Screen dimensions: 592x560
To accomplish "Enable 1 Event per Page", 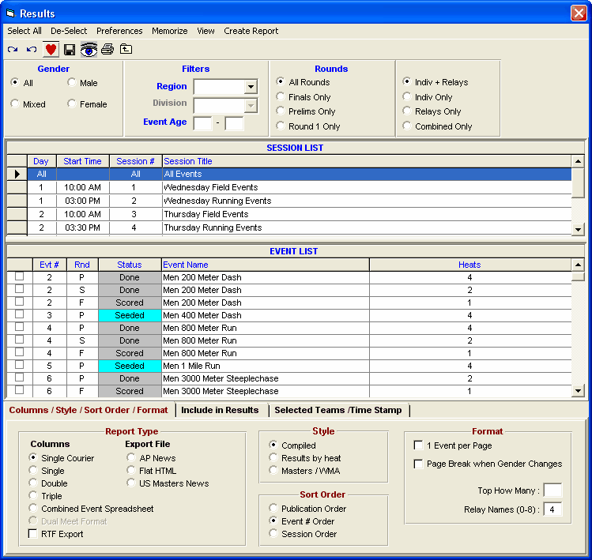I will point(418,445).
